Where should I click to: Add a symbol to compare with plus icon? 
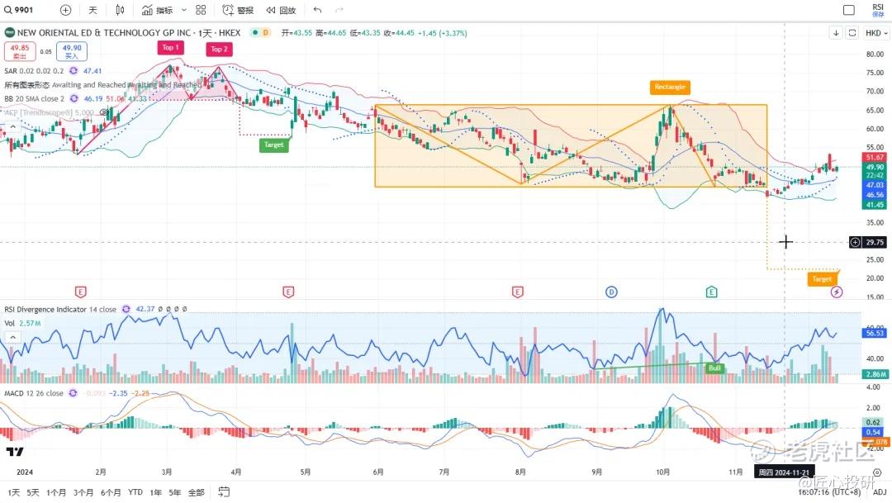pyautogui.click(x=65, y=10)
